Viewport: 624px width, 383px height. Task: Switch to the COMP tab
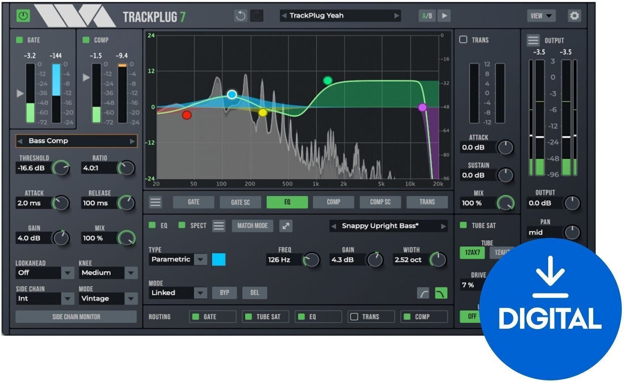[333, 202]
